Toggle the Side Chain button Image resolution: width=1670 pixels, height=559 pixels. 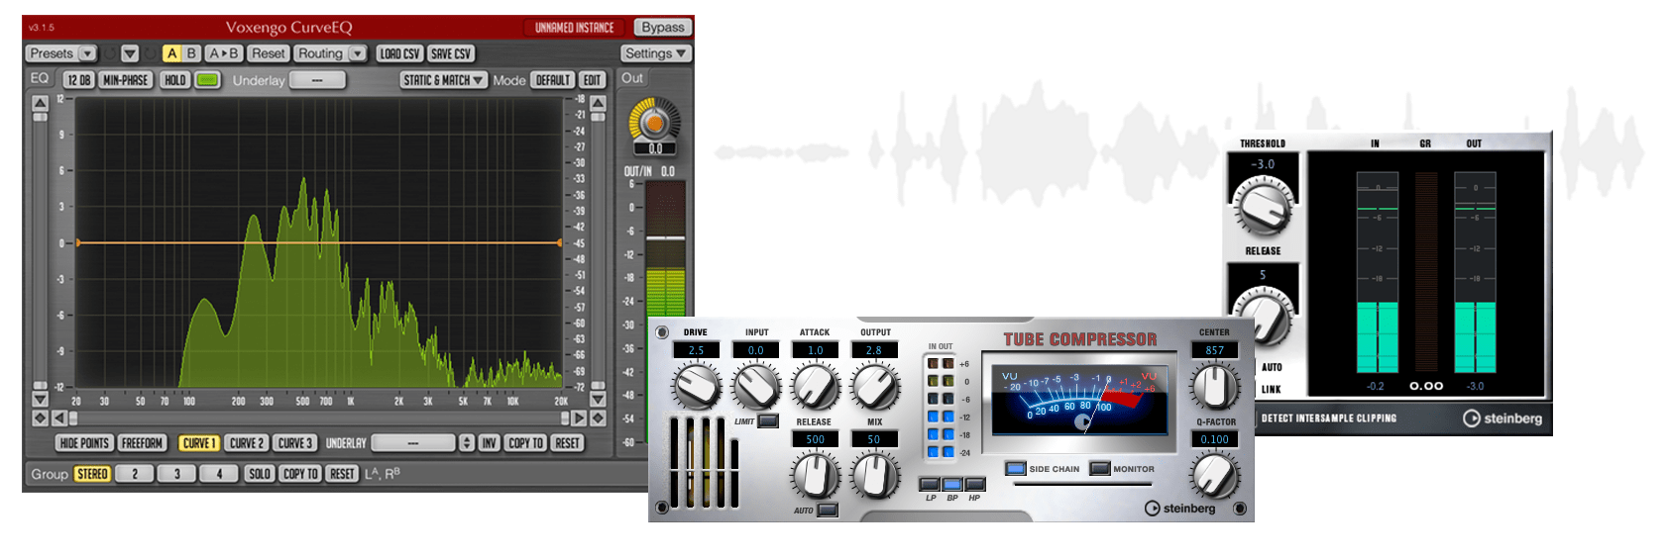1016,469
